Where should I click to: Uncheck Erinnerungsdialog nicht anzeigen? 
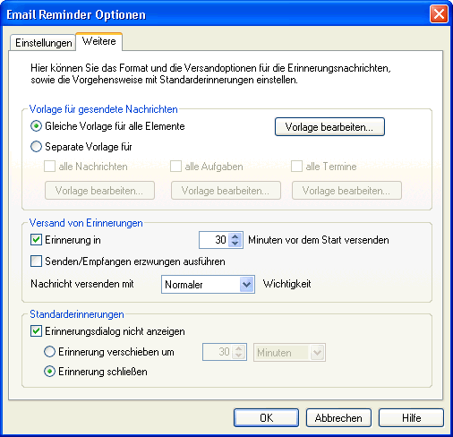coord(36,331)
